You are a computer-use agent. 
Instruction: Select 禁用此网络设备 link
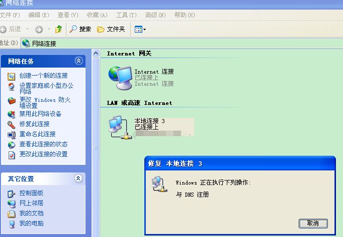point(40,114)
